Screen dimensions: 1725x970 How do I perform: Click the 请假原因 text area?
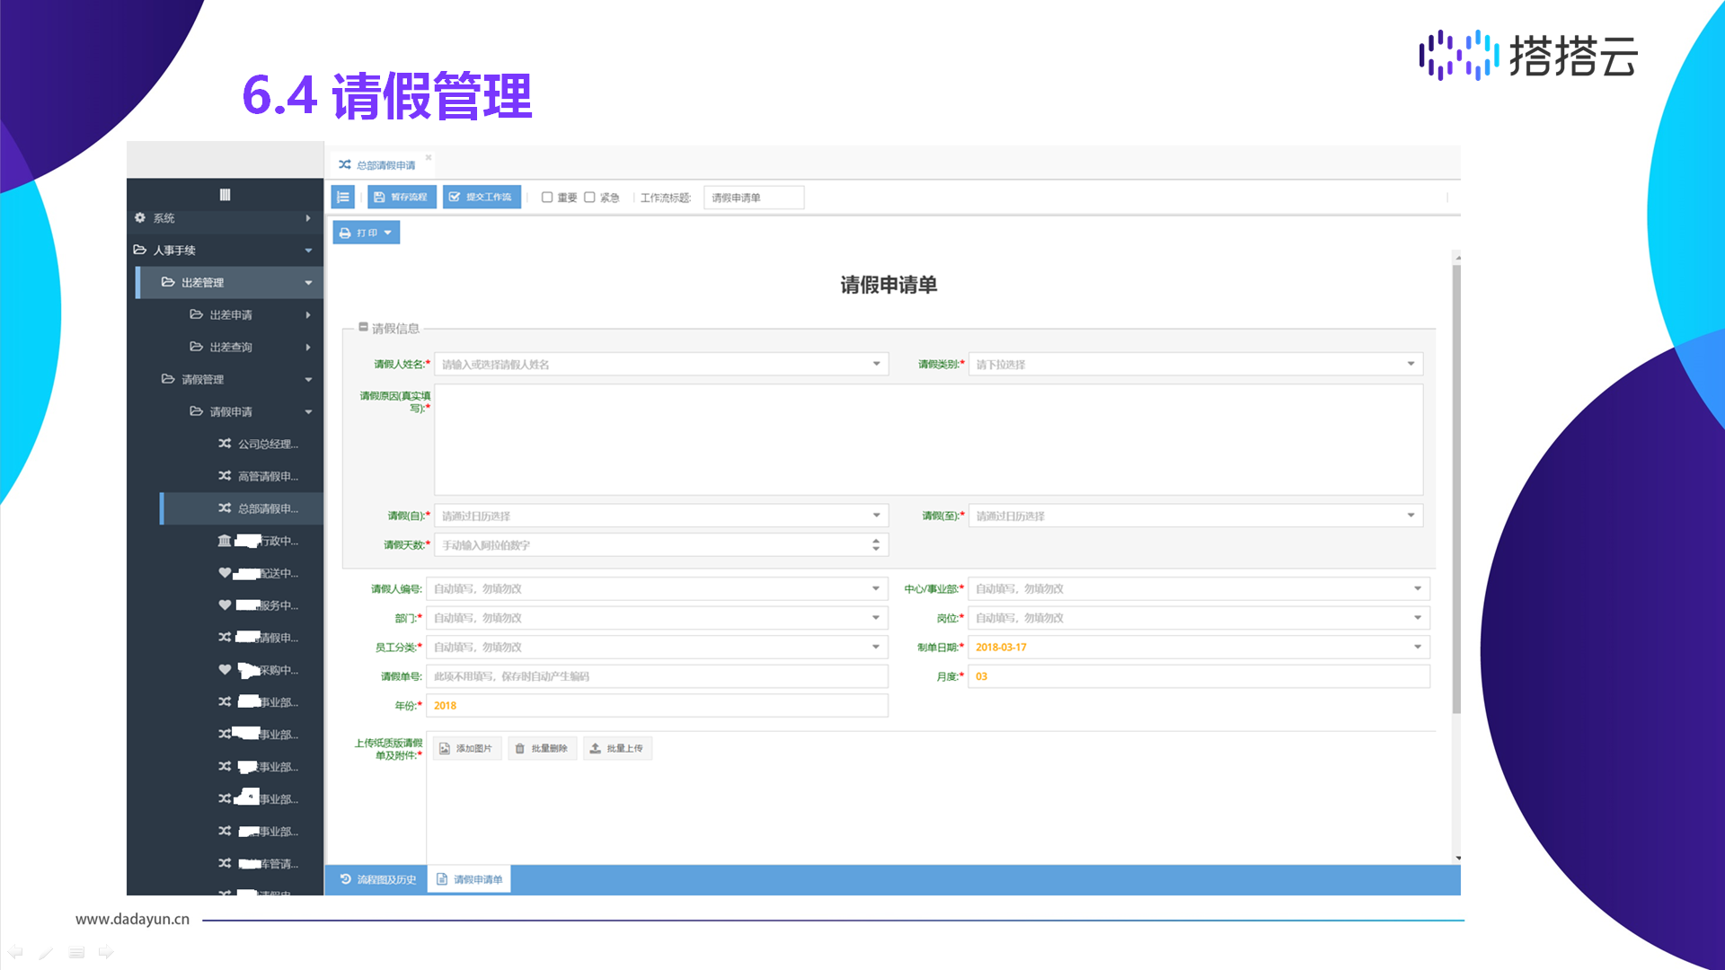coord(928,440)
